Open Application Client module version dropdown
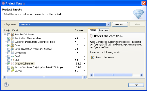Viewport: 147px width, 91px height. point(84,38)
